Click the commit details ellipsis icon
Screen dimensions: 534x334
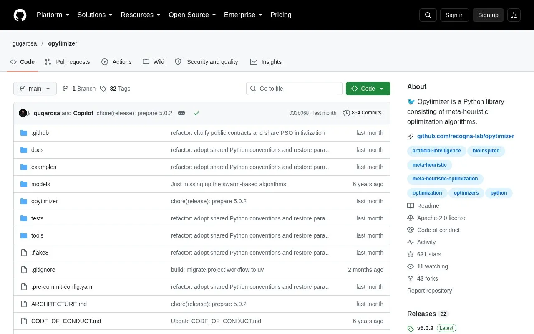coord(181,113)
